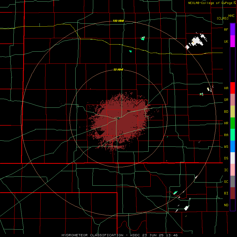The height and width of the screenshot is (237, 237).
Task: Click the "UK" legend label
Action: [x=226, y=41]
